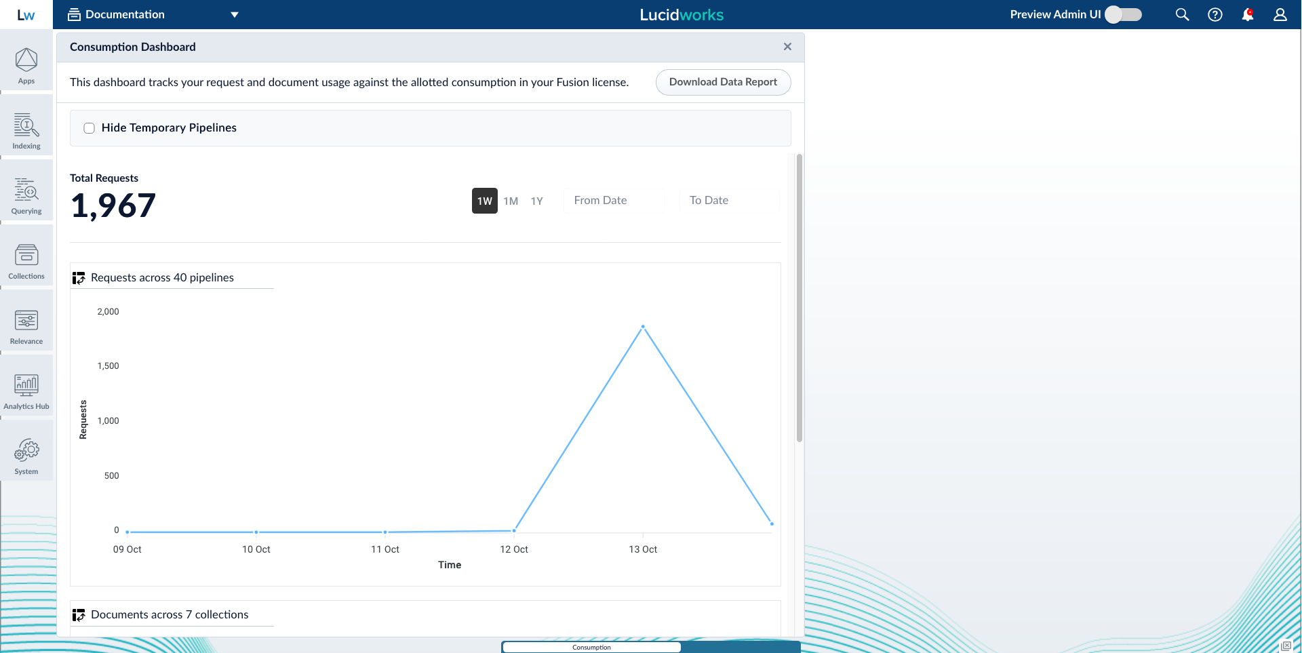Click the 11 Oct data point
The height and width of the screenshot is (653, 1302).
[385, 532]
